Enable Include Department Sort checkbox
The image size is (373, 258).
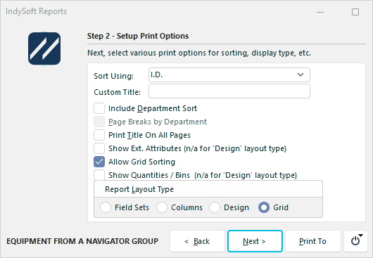[99, 108]
